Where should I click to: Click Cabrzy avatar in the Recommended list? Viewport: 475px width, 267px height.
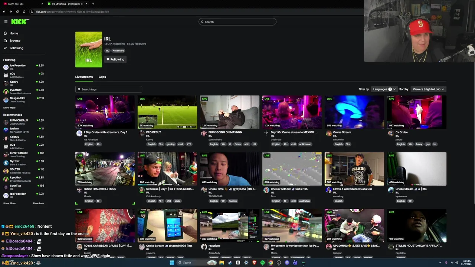click(x=6, y=138)
